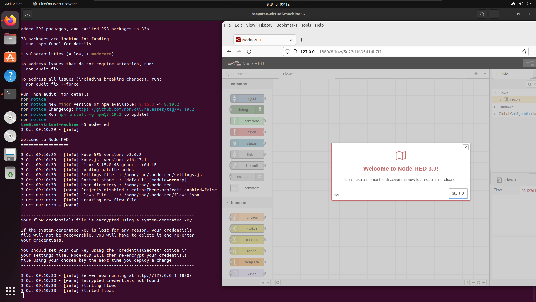Toggle the navigator map icon at workspace bottom
The width and height of the screenshot is (536, 302).
[x=467, y=282]
